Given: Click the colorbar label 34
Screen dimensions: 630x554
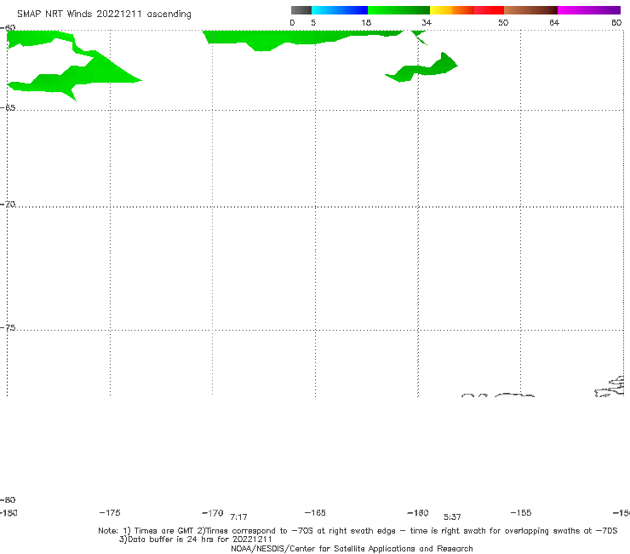Looking at the screenshot, I should click(x=427, y=23).
